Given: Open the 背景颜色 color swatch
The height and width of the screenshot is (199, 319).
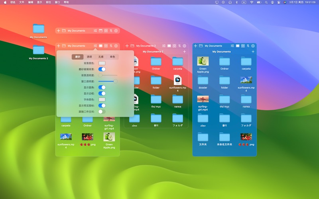Looking at the screenshot, I should [102, 63].
